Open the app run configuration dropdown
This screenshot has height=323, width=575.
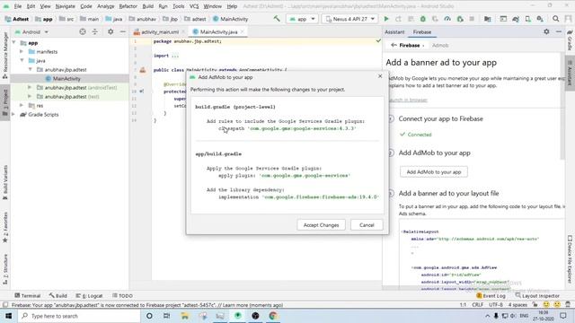pos(302,19)
